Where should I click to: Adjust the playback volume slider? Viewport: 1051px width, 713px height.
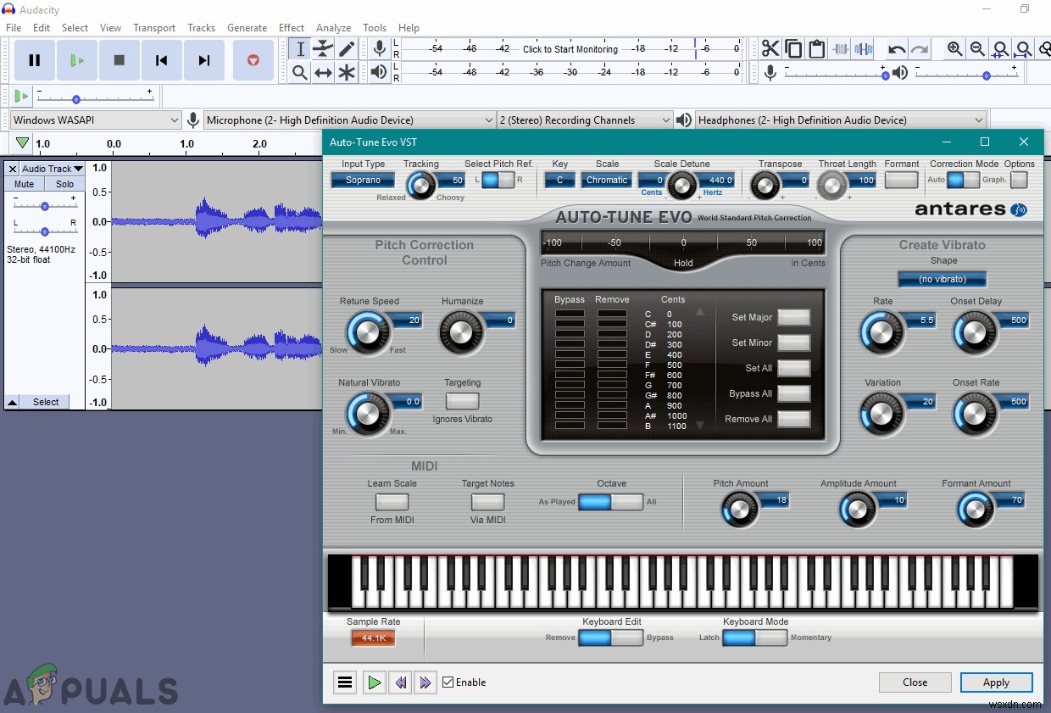[x=985, y=74]
